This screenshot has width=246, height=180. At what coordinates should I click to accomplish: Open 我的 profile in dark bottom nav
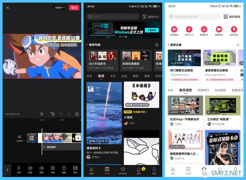(154, 171)
